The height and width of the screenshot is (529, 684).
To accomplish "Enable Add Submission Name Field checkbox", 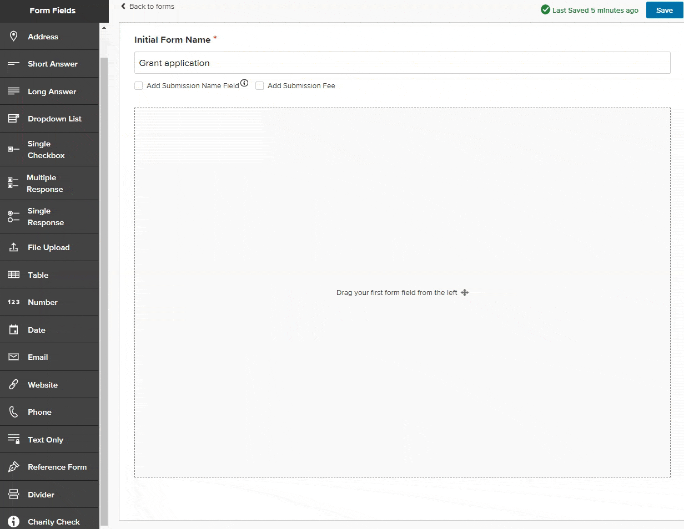I will pyautogui.click(x=139, y=86).
